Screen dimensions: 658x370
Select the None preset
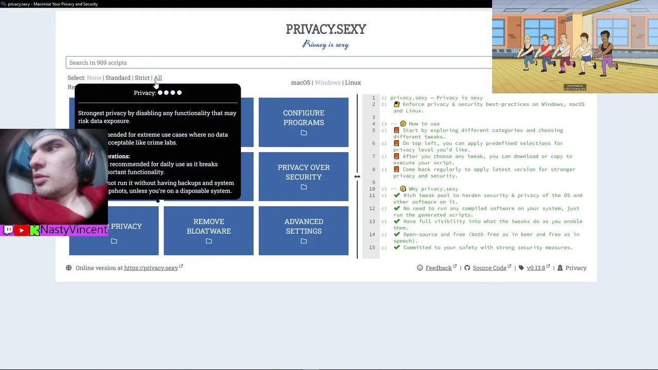coord(94,78)
